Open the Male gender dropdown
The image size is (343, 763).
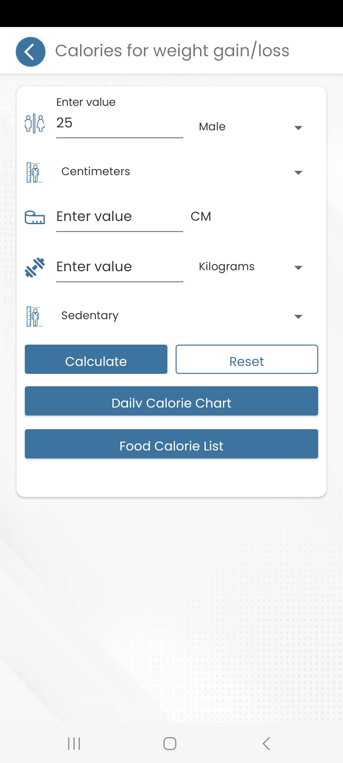[250, 127]
